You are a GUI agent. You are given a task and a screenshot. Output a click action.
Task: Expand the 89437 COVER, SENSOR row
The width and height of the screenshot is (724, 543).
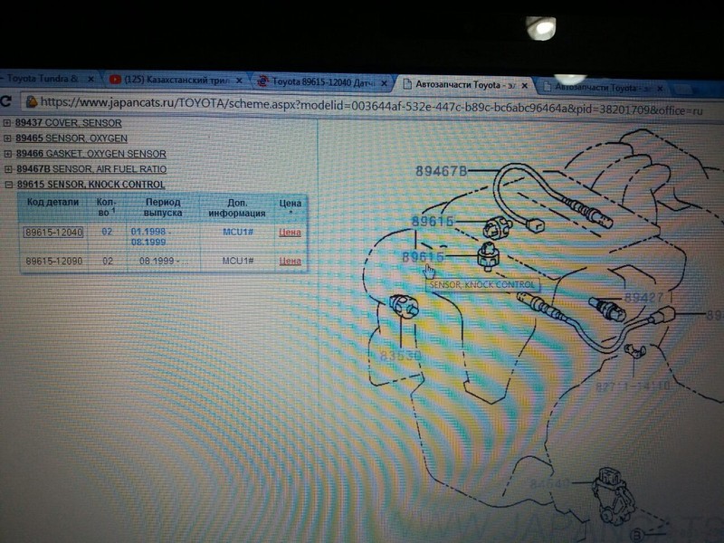coord(7,123)
